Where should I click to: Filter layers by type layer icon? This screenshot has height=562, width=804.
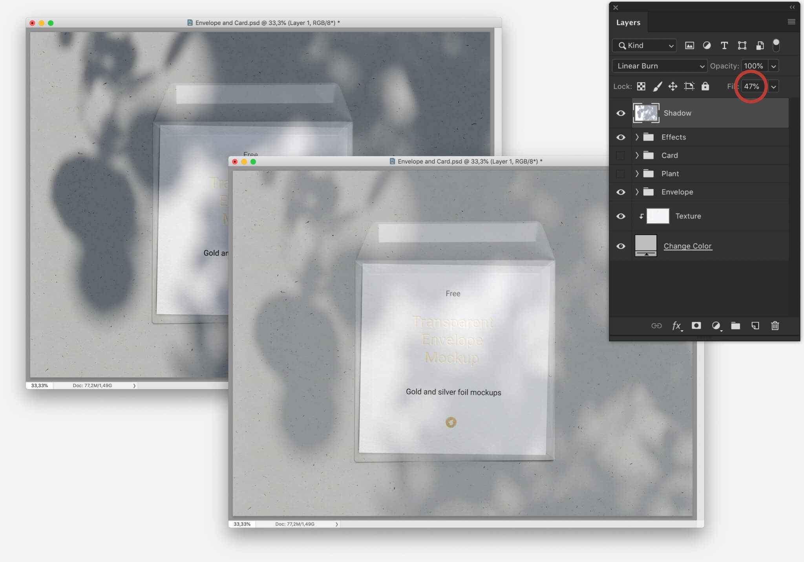tap(724, 46)
